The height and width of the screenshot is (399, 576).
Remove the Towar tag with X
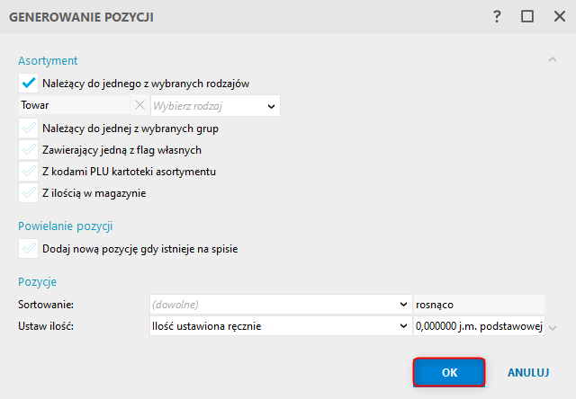click(139, 106)
